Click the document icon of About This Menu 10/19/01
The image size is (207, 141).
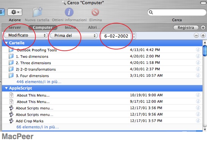pyautogui.click(x=11, y=95)
